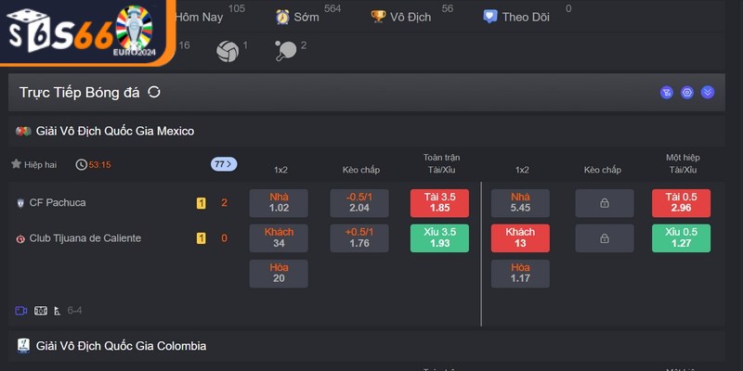
Task: Collapse the Giải Vô Địch Quốc Gia Mexico league
Action: [x=115, y=132]
